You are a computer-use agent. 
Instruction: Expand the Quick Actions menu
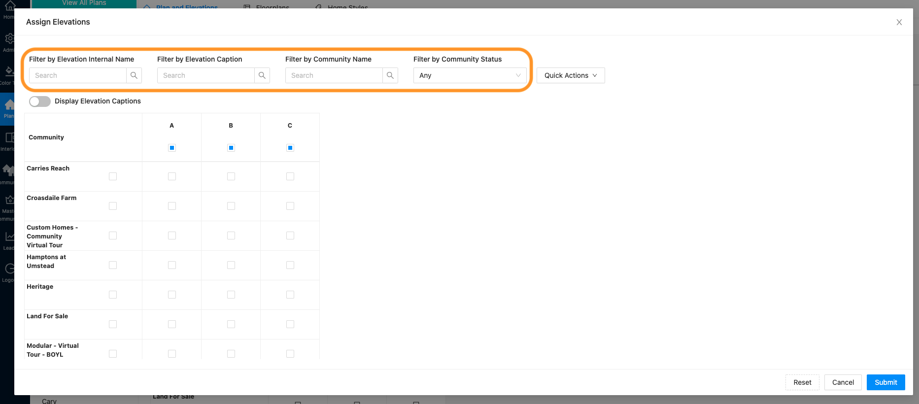[570, 75]
